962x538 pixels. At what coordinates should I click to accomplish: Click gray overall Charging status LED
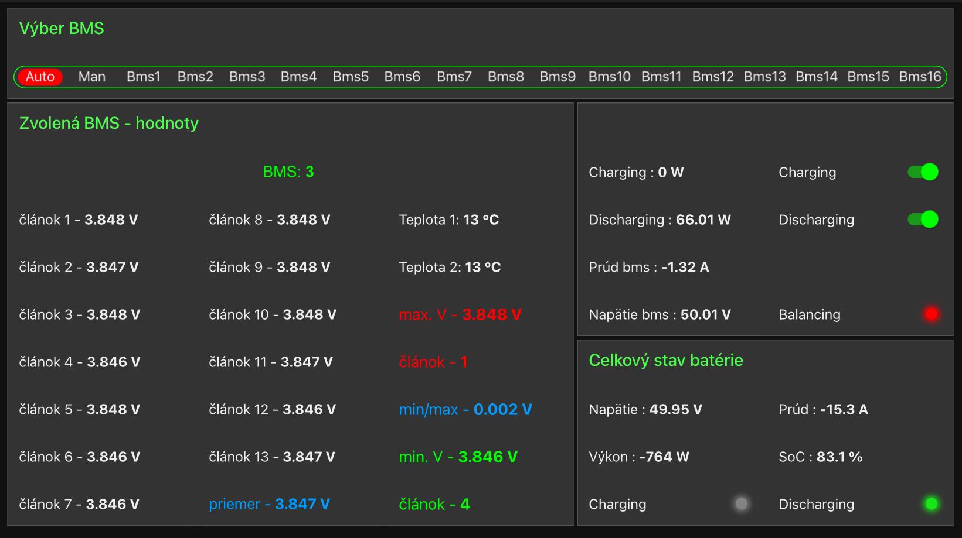742,504
